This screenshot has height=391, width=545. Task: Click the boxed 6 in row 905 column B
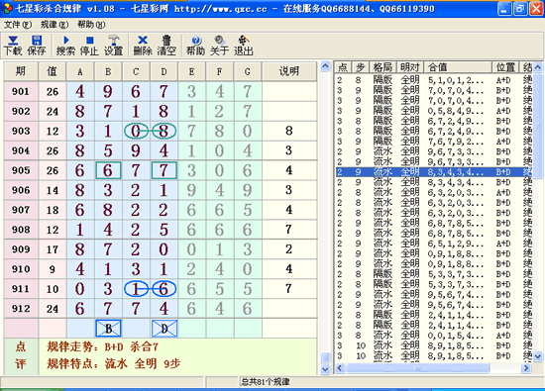(x=108, y=170)
